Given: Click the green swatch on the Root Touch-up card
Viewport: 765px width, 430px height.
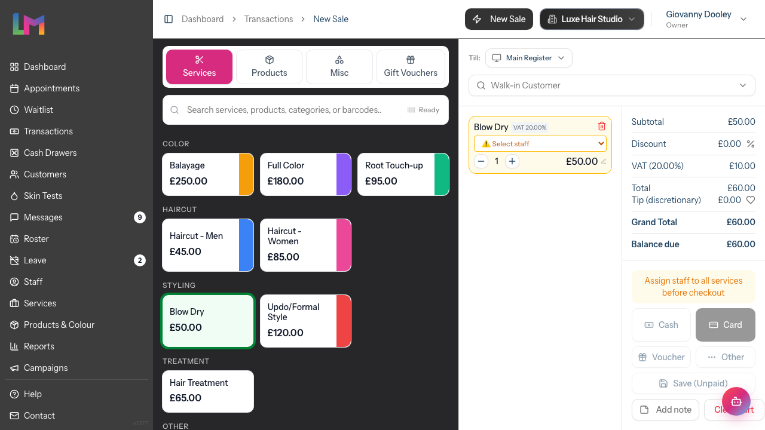Looking at the screenshot, I should (442, 174).
